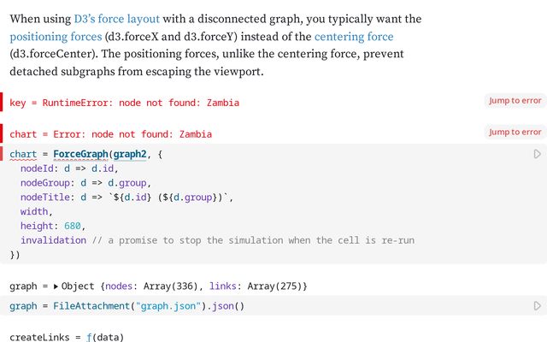Select the key RuntimeError output message

(124, 103)
